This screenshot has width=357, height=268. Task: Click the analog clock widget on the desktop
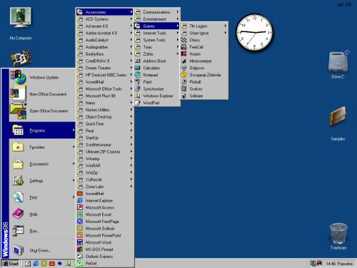[254, 32]
